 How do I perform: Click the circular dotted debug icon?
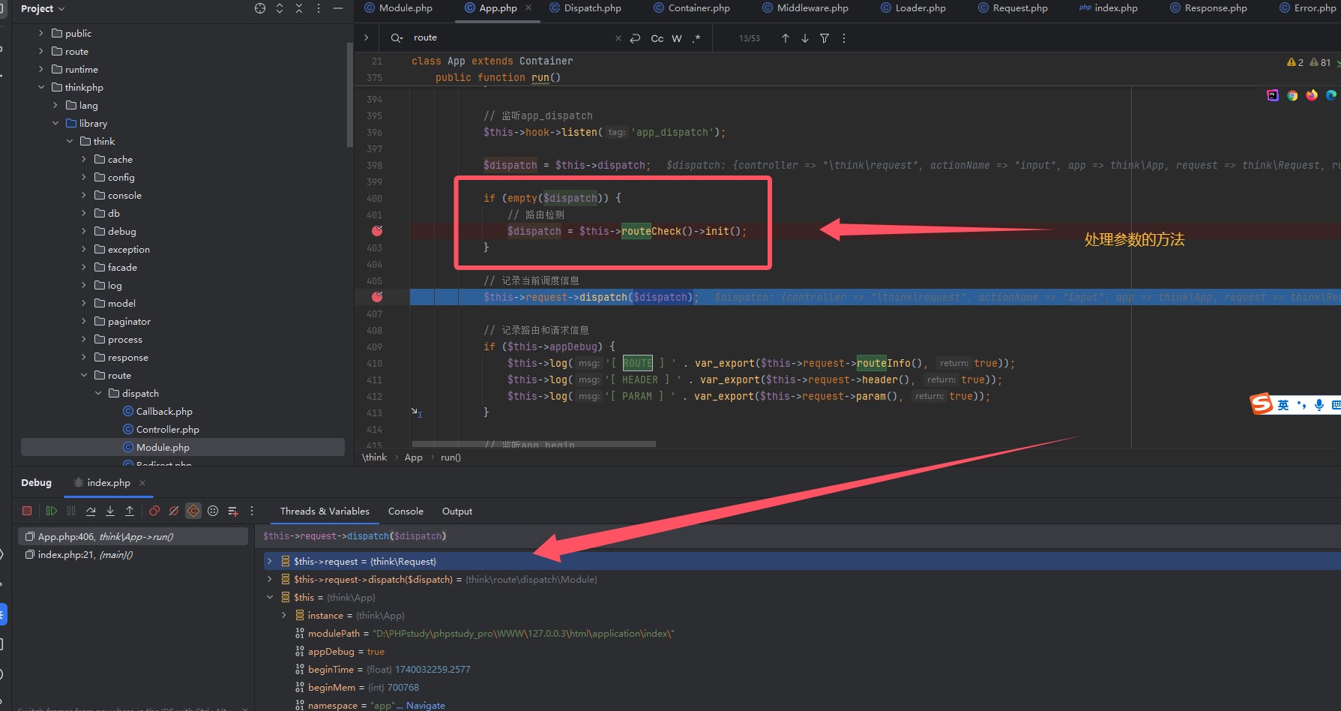213,511
